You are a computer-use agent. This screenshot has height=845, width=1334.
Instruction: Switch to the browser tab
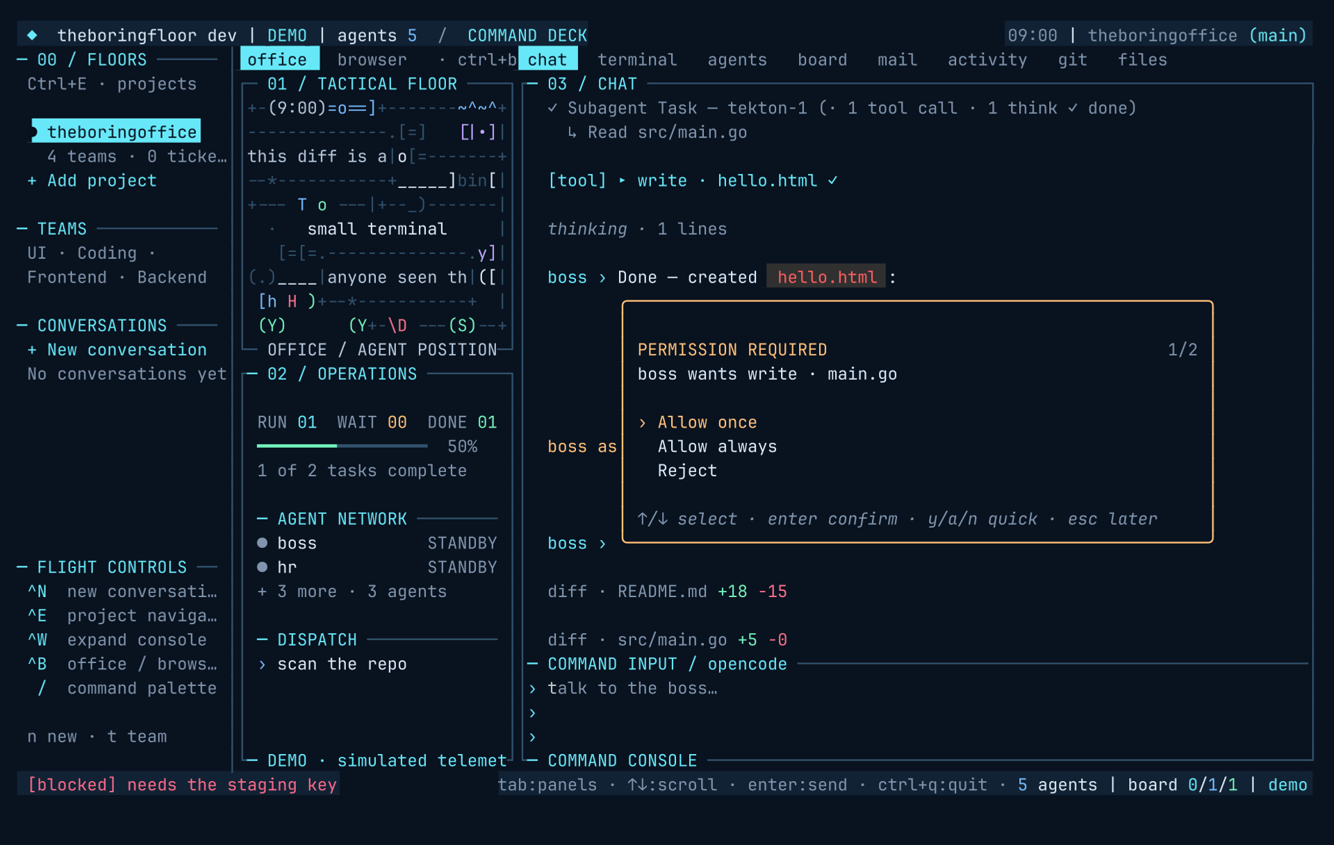[372, 60]
